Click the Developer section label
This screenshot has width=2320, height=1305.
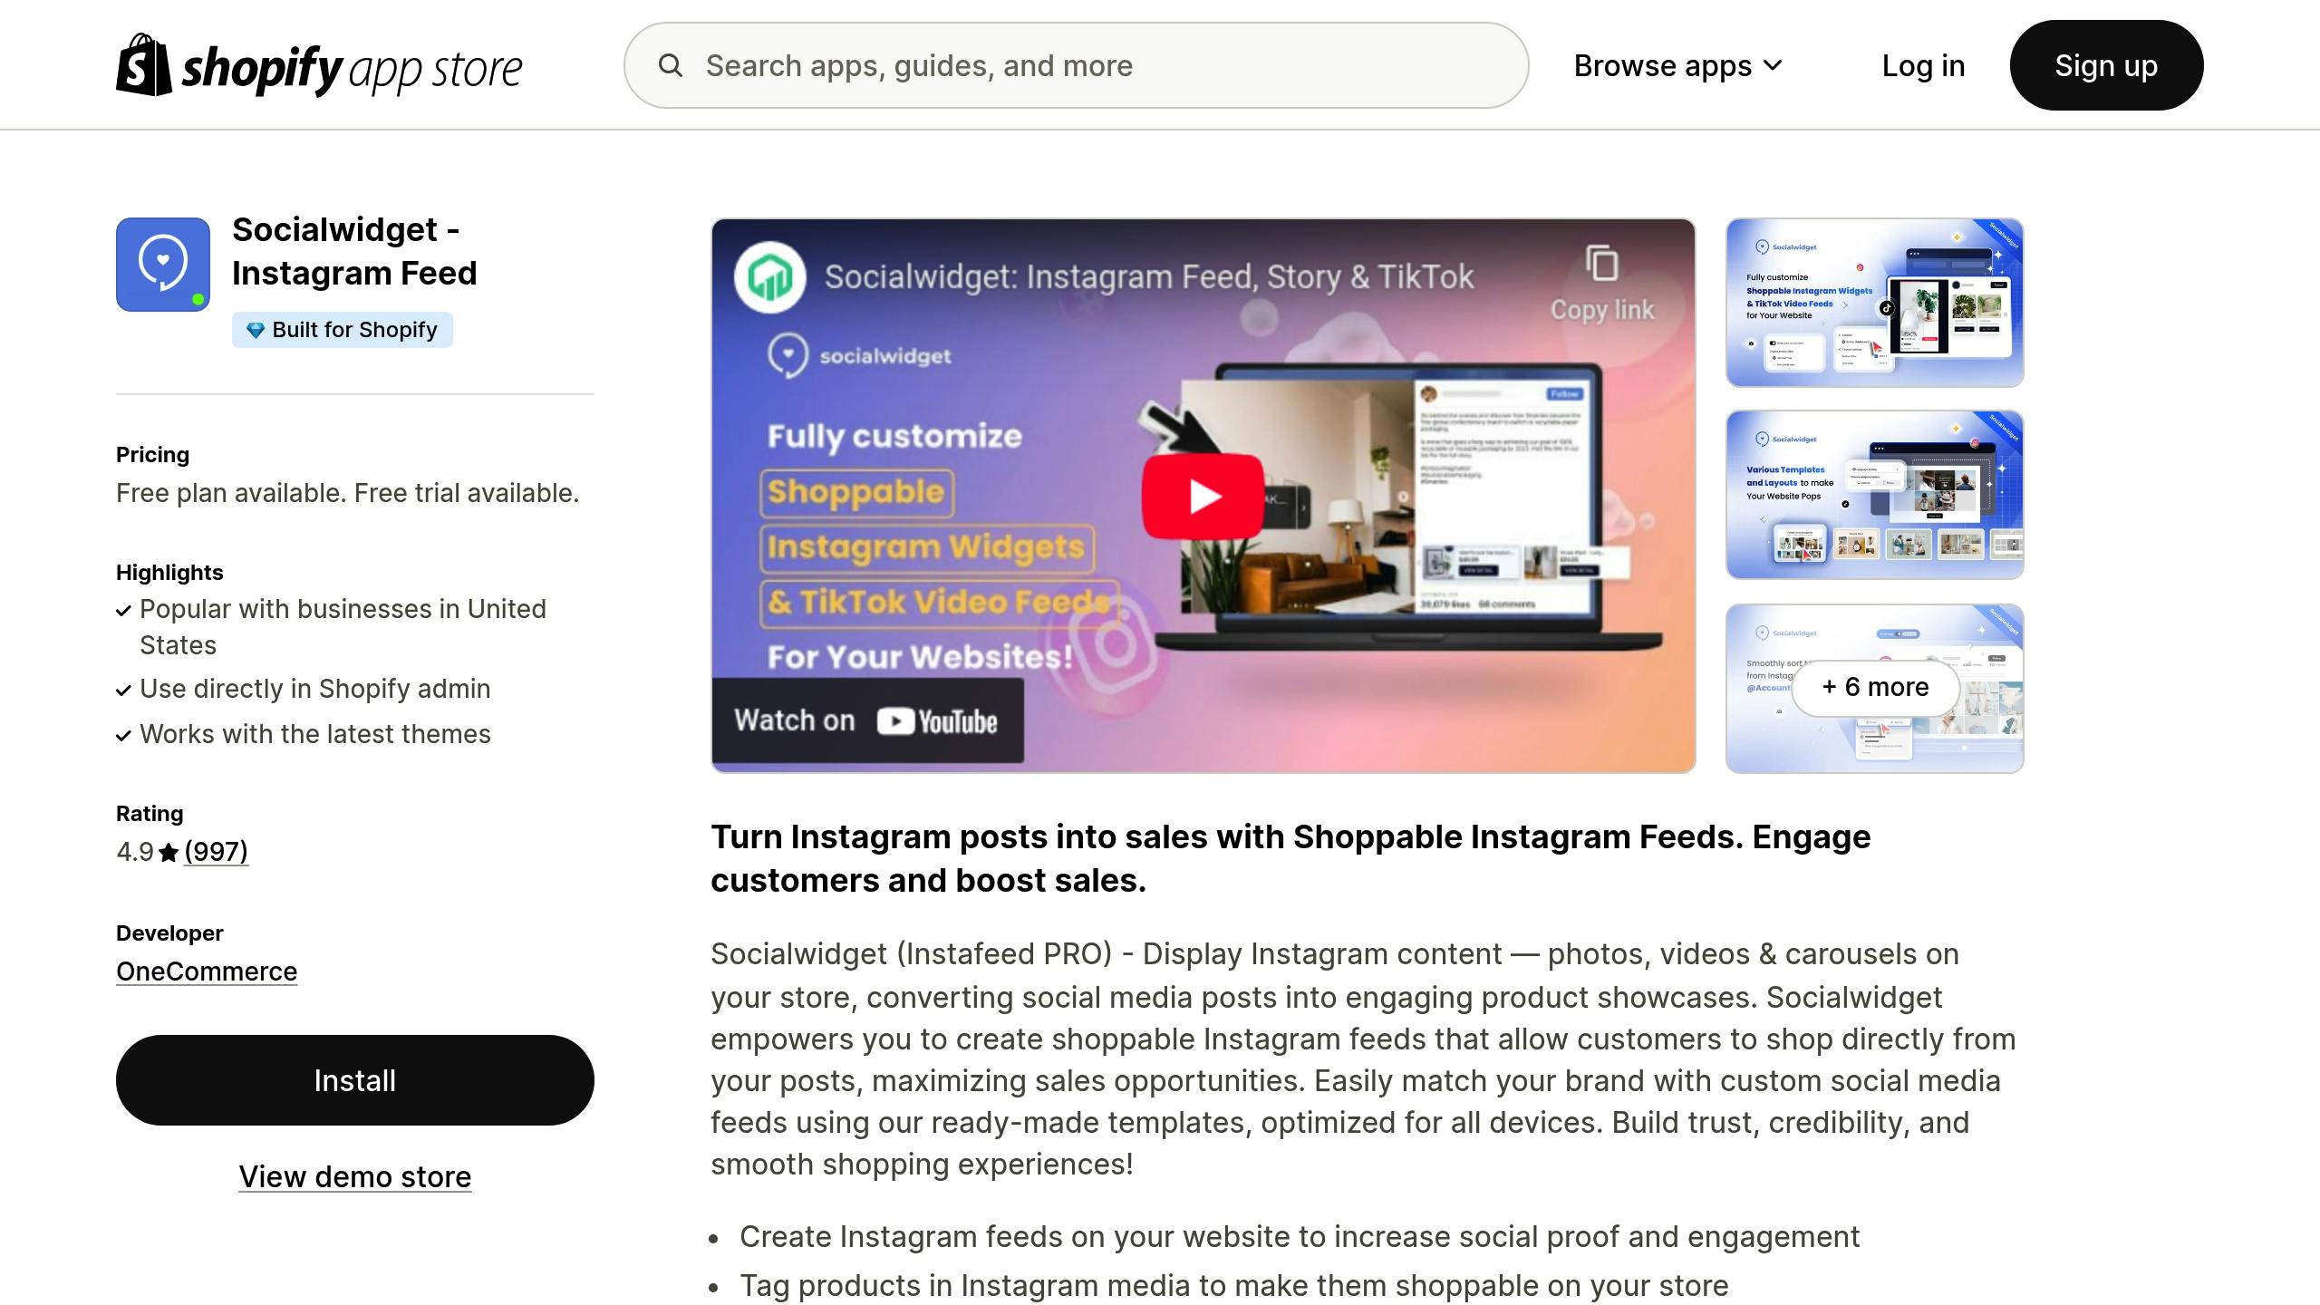pyautogui.click(x=169, y=933)
